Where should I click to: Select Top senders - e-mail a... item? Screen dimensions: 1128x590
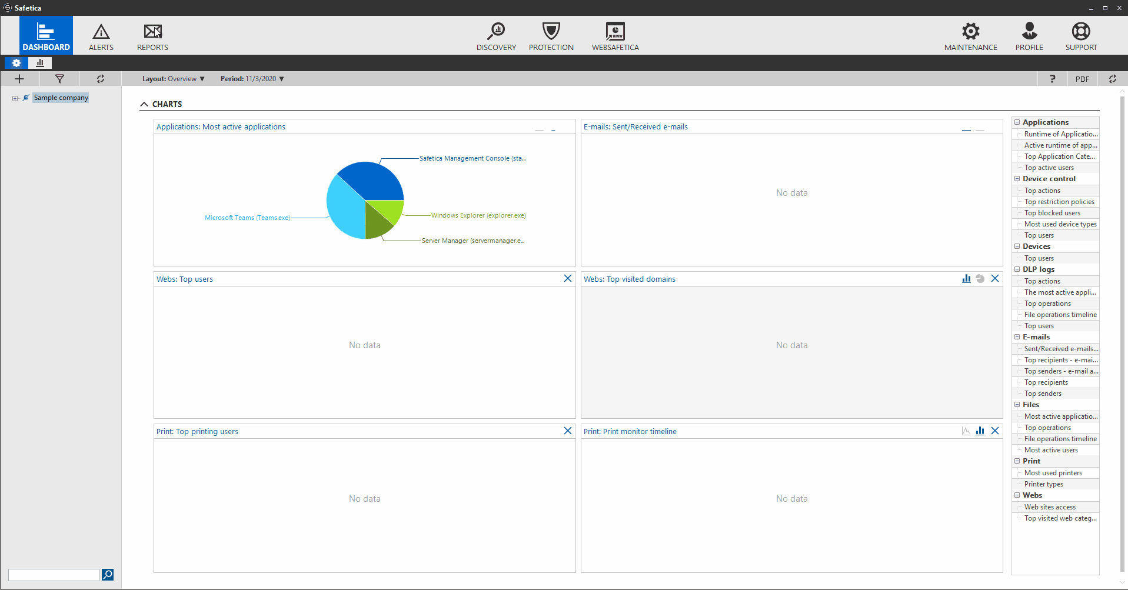pos(1061,371)
